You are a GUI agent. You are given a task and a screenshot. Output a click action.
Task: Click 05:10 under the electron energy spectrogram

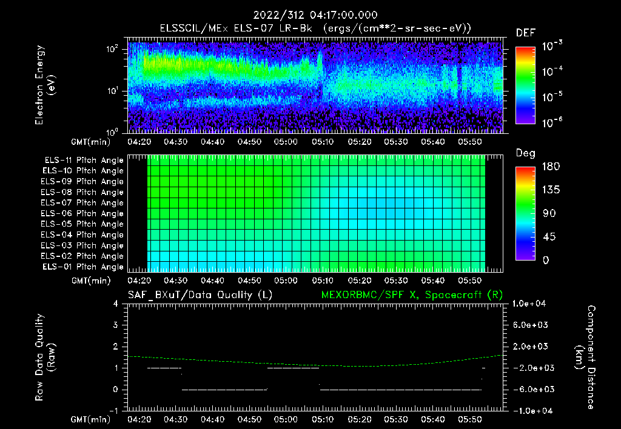pos(323,142)
